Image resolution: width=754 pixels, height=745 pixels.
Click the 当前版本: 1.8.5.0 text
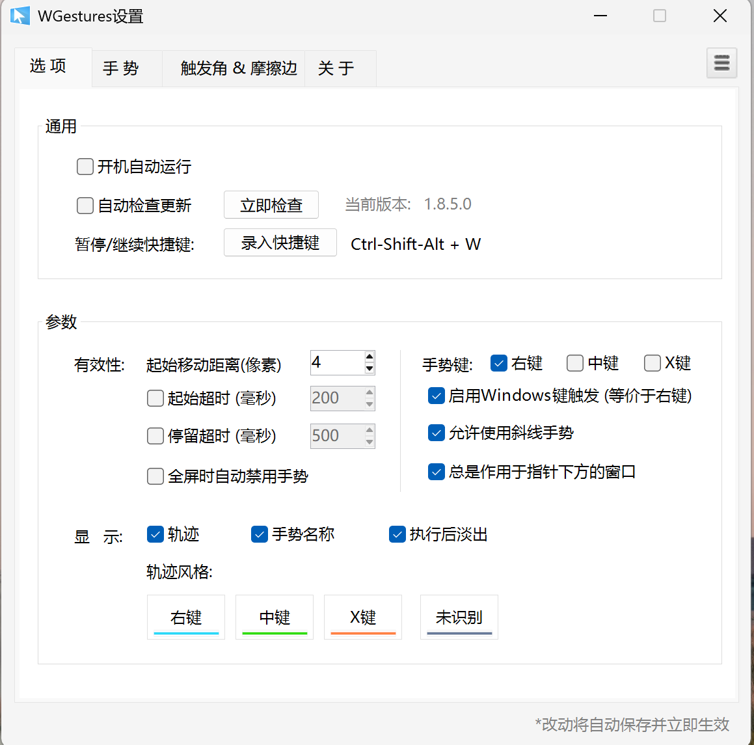[x=409, y=204]
